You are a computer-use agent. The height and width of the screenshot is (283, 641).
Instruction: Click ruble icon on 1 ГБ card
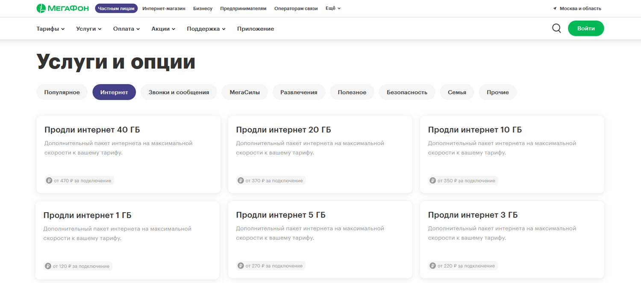click(x=48, y=266)
